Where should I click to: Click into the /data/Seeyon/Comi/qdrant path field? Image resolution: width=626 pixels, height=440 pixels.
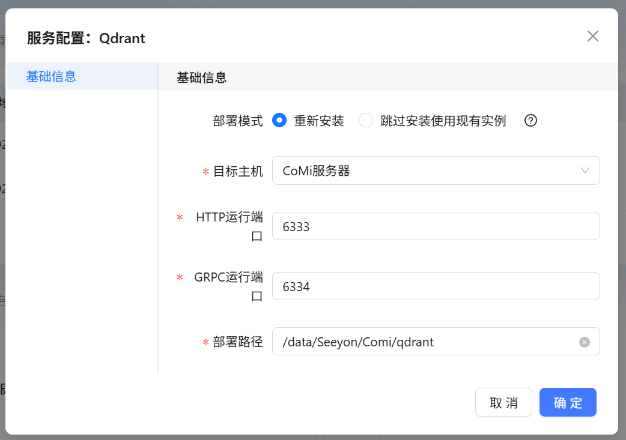click(x=427, y=342)
